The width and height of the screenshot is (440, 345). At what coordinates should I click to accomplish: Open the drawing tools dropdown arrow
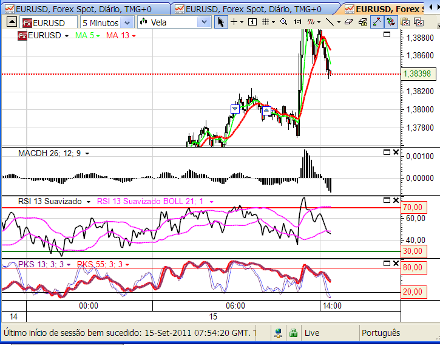click(339, 22)
